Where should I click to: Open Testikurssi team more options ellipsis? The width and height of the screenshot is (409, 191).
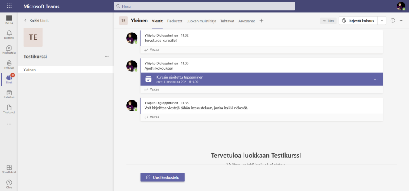[x=106, y=56]
